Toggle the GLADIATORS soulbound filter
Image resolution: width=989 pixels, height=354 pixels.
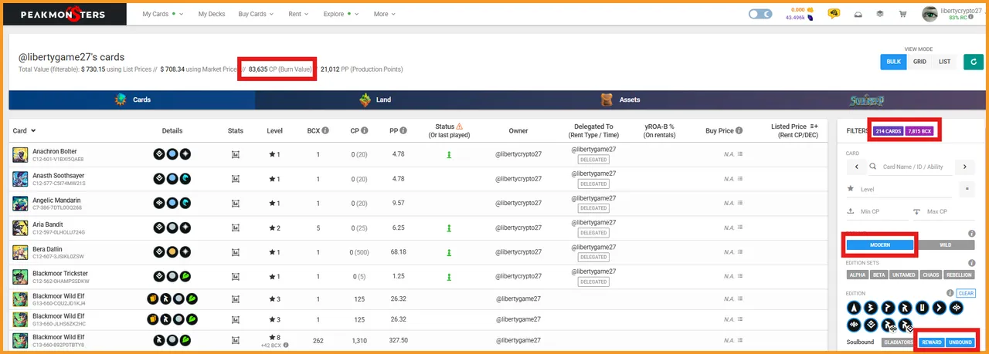tap(897, 342)
